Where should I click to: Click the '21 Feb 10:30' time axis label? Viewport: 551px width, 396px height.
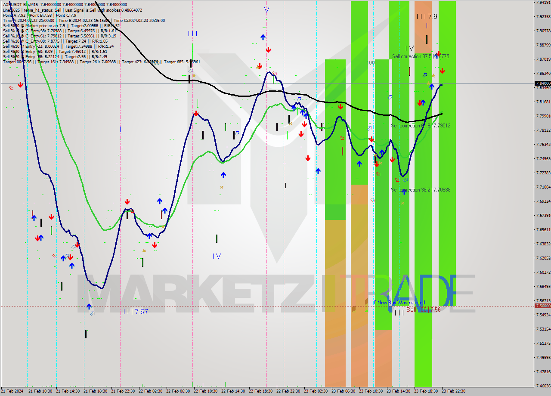(40, 391)
